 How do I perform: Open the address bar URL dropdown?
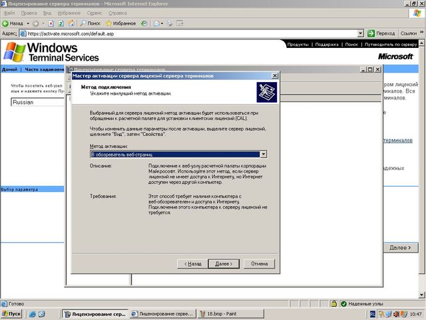coord(360,33)
